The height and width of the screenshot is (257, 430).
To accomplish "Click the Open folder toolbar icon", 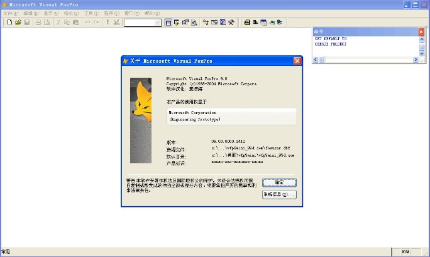I will tap(18, 23).
